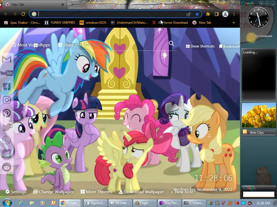Open the yellow tulips photo gadget
Viewport: 277px width, 207px height.
(x=259, y=115)
